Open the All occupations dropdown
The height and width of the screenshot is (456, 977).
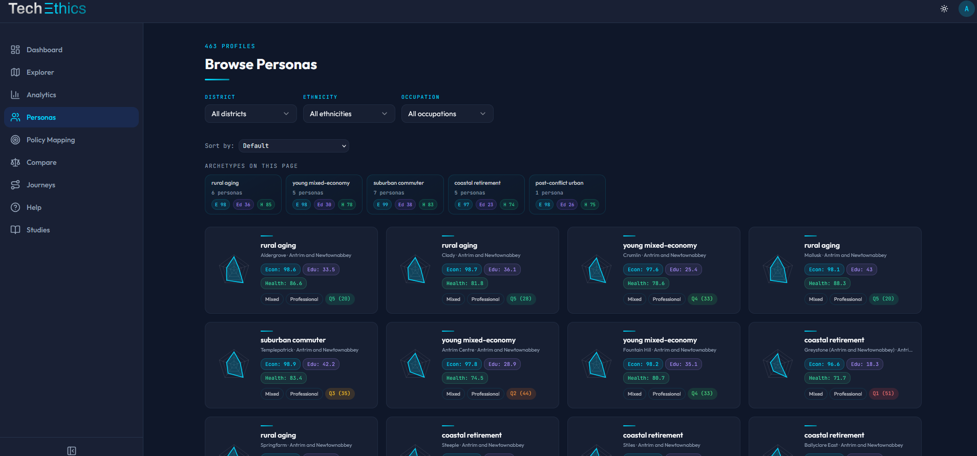coord(448,114)
